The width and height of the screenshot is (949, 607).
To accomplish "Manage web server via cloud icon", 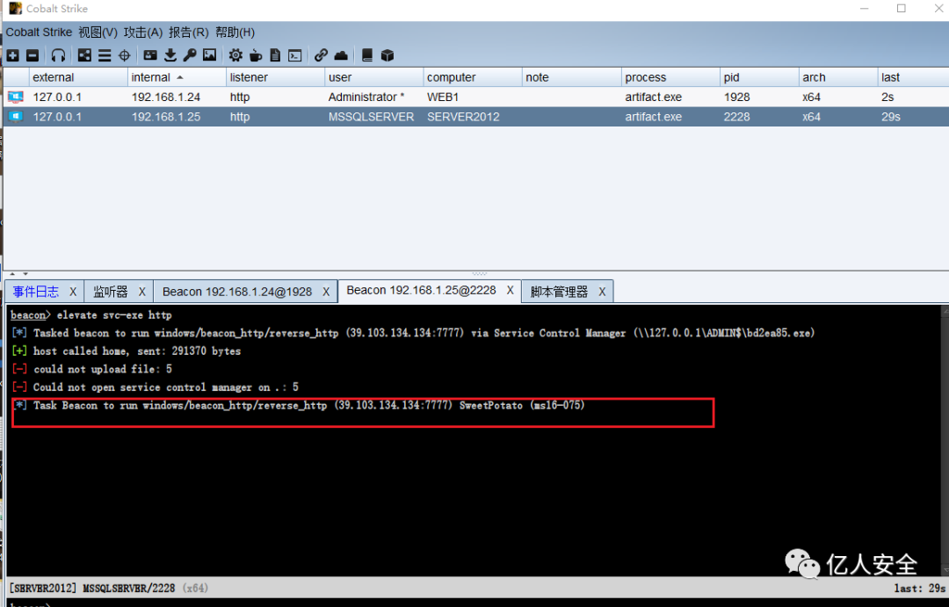I will [341, 55].
